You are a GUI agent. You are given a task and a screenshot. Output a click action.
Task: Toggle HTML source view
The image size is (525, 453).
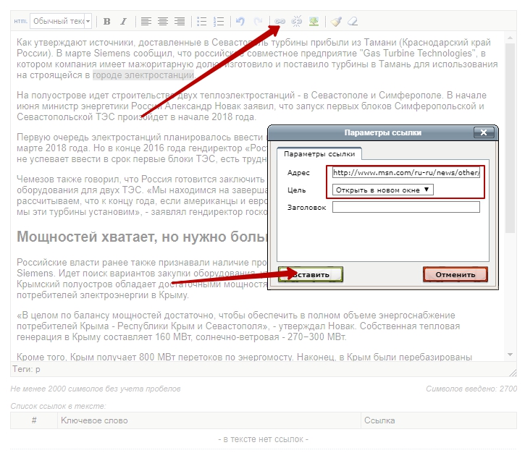click(x=20, y=22)
